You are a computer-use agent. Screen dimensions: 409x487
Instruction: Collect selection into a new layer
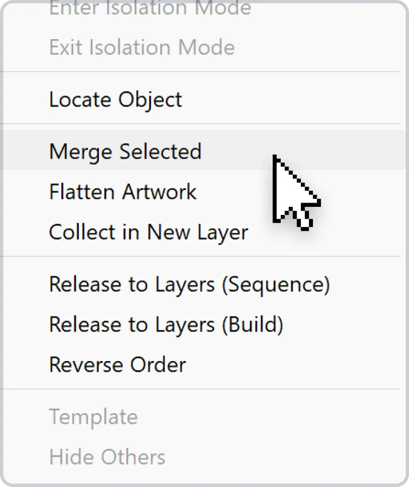(204, 232)
